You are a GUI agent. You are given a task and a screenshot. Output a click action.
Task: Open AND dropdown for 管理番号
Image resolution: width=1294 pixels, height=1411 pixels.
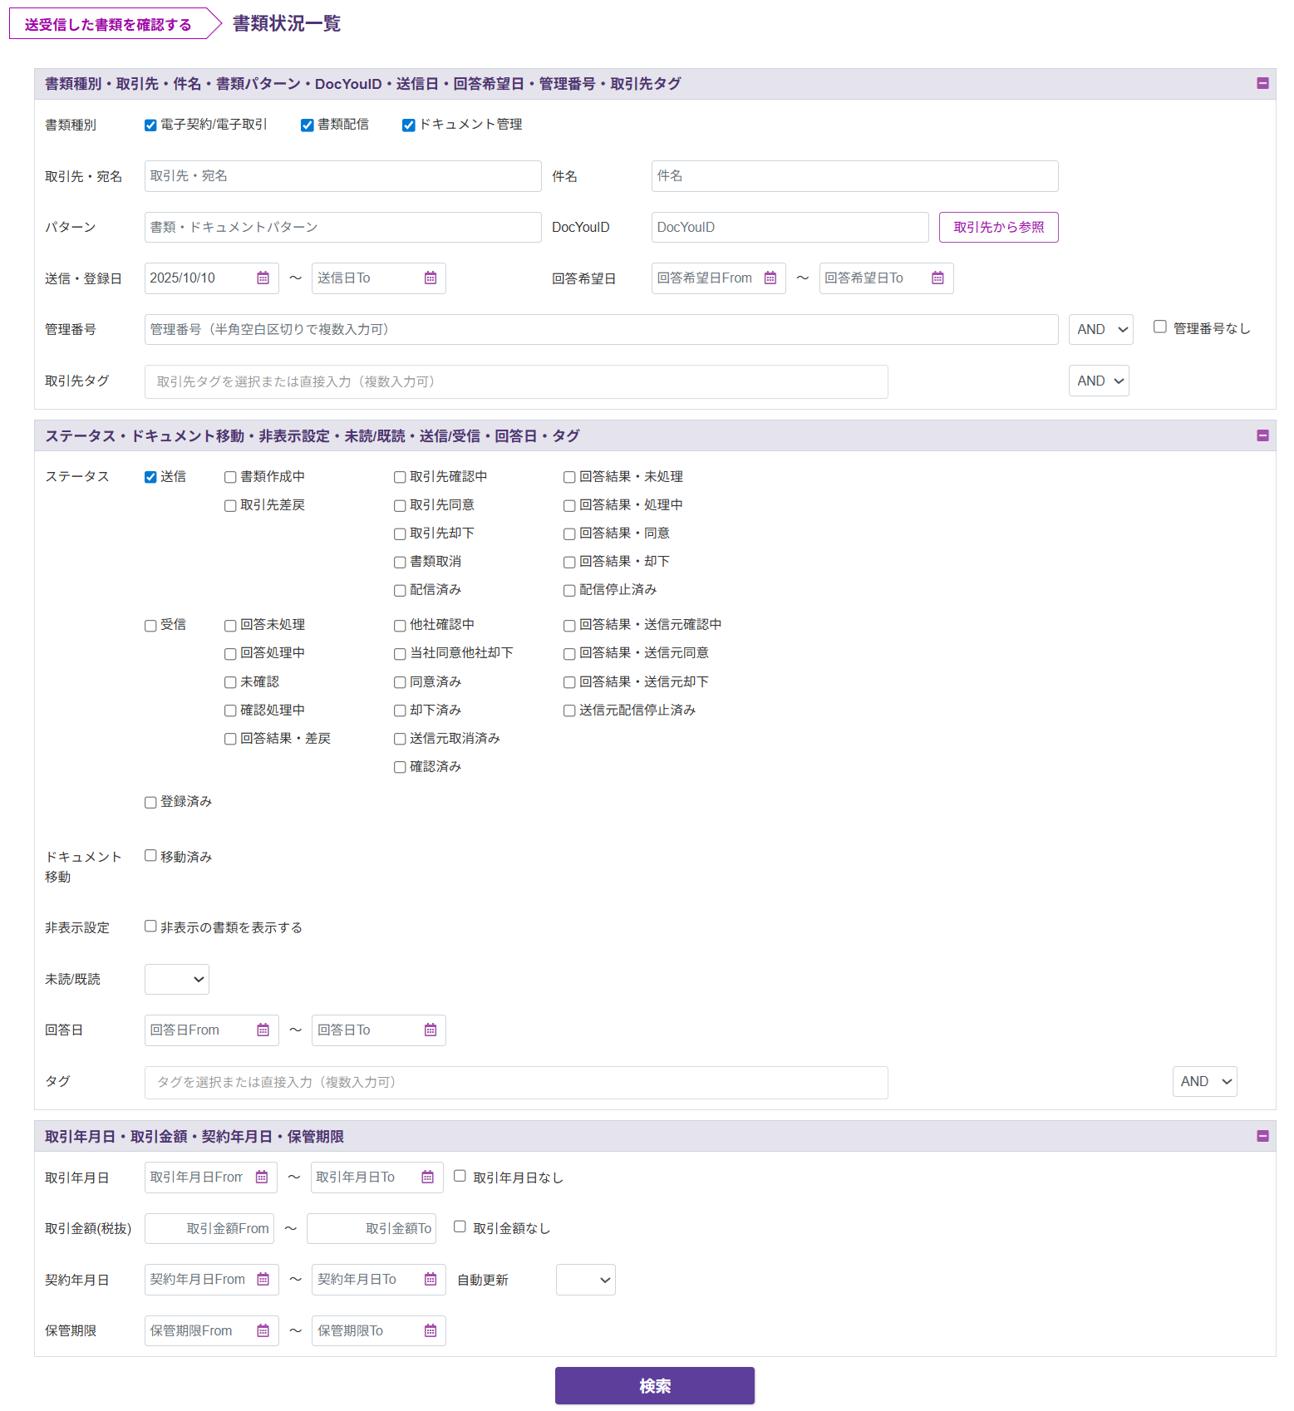[x=1101, y=330]
